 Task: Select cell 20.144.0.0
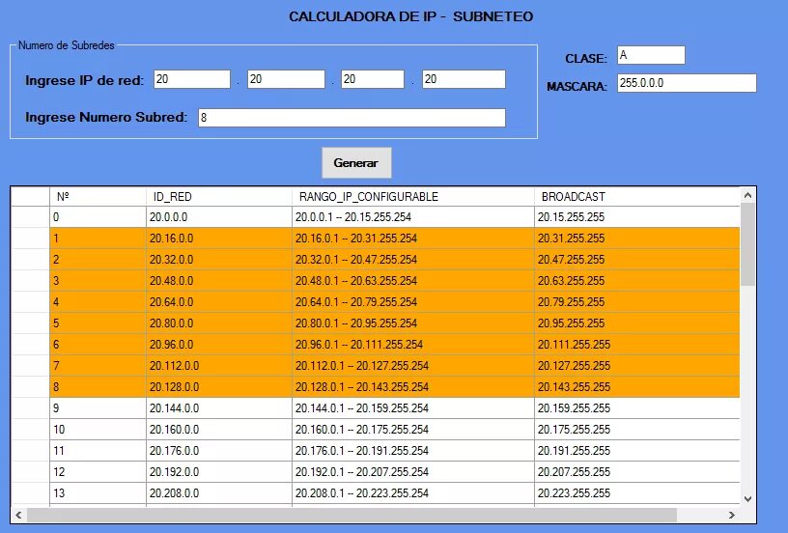[219, 407]
